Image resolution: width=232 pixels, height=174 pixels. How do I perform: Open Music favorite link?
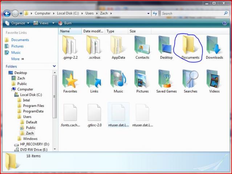(x=16, y=53)
